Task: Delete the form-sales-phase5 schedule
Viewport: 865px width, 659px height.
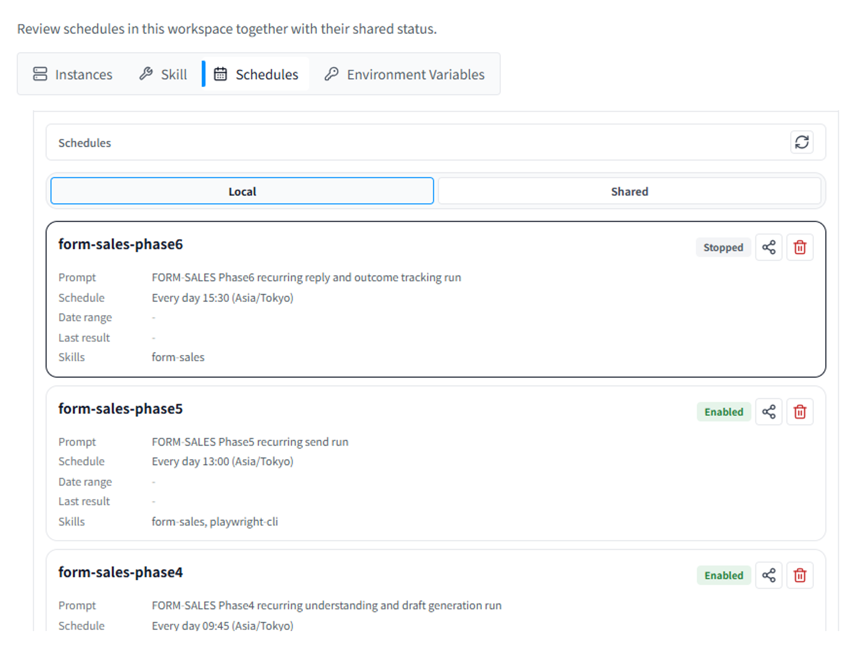Action: click(x=800, y=412)
